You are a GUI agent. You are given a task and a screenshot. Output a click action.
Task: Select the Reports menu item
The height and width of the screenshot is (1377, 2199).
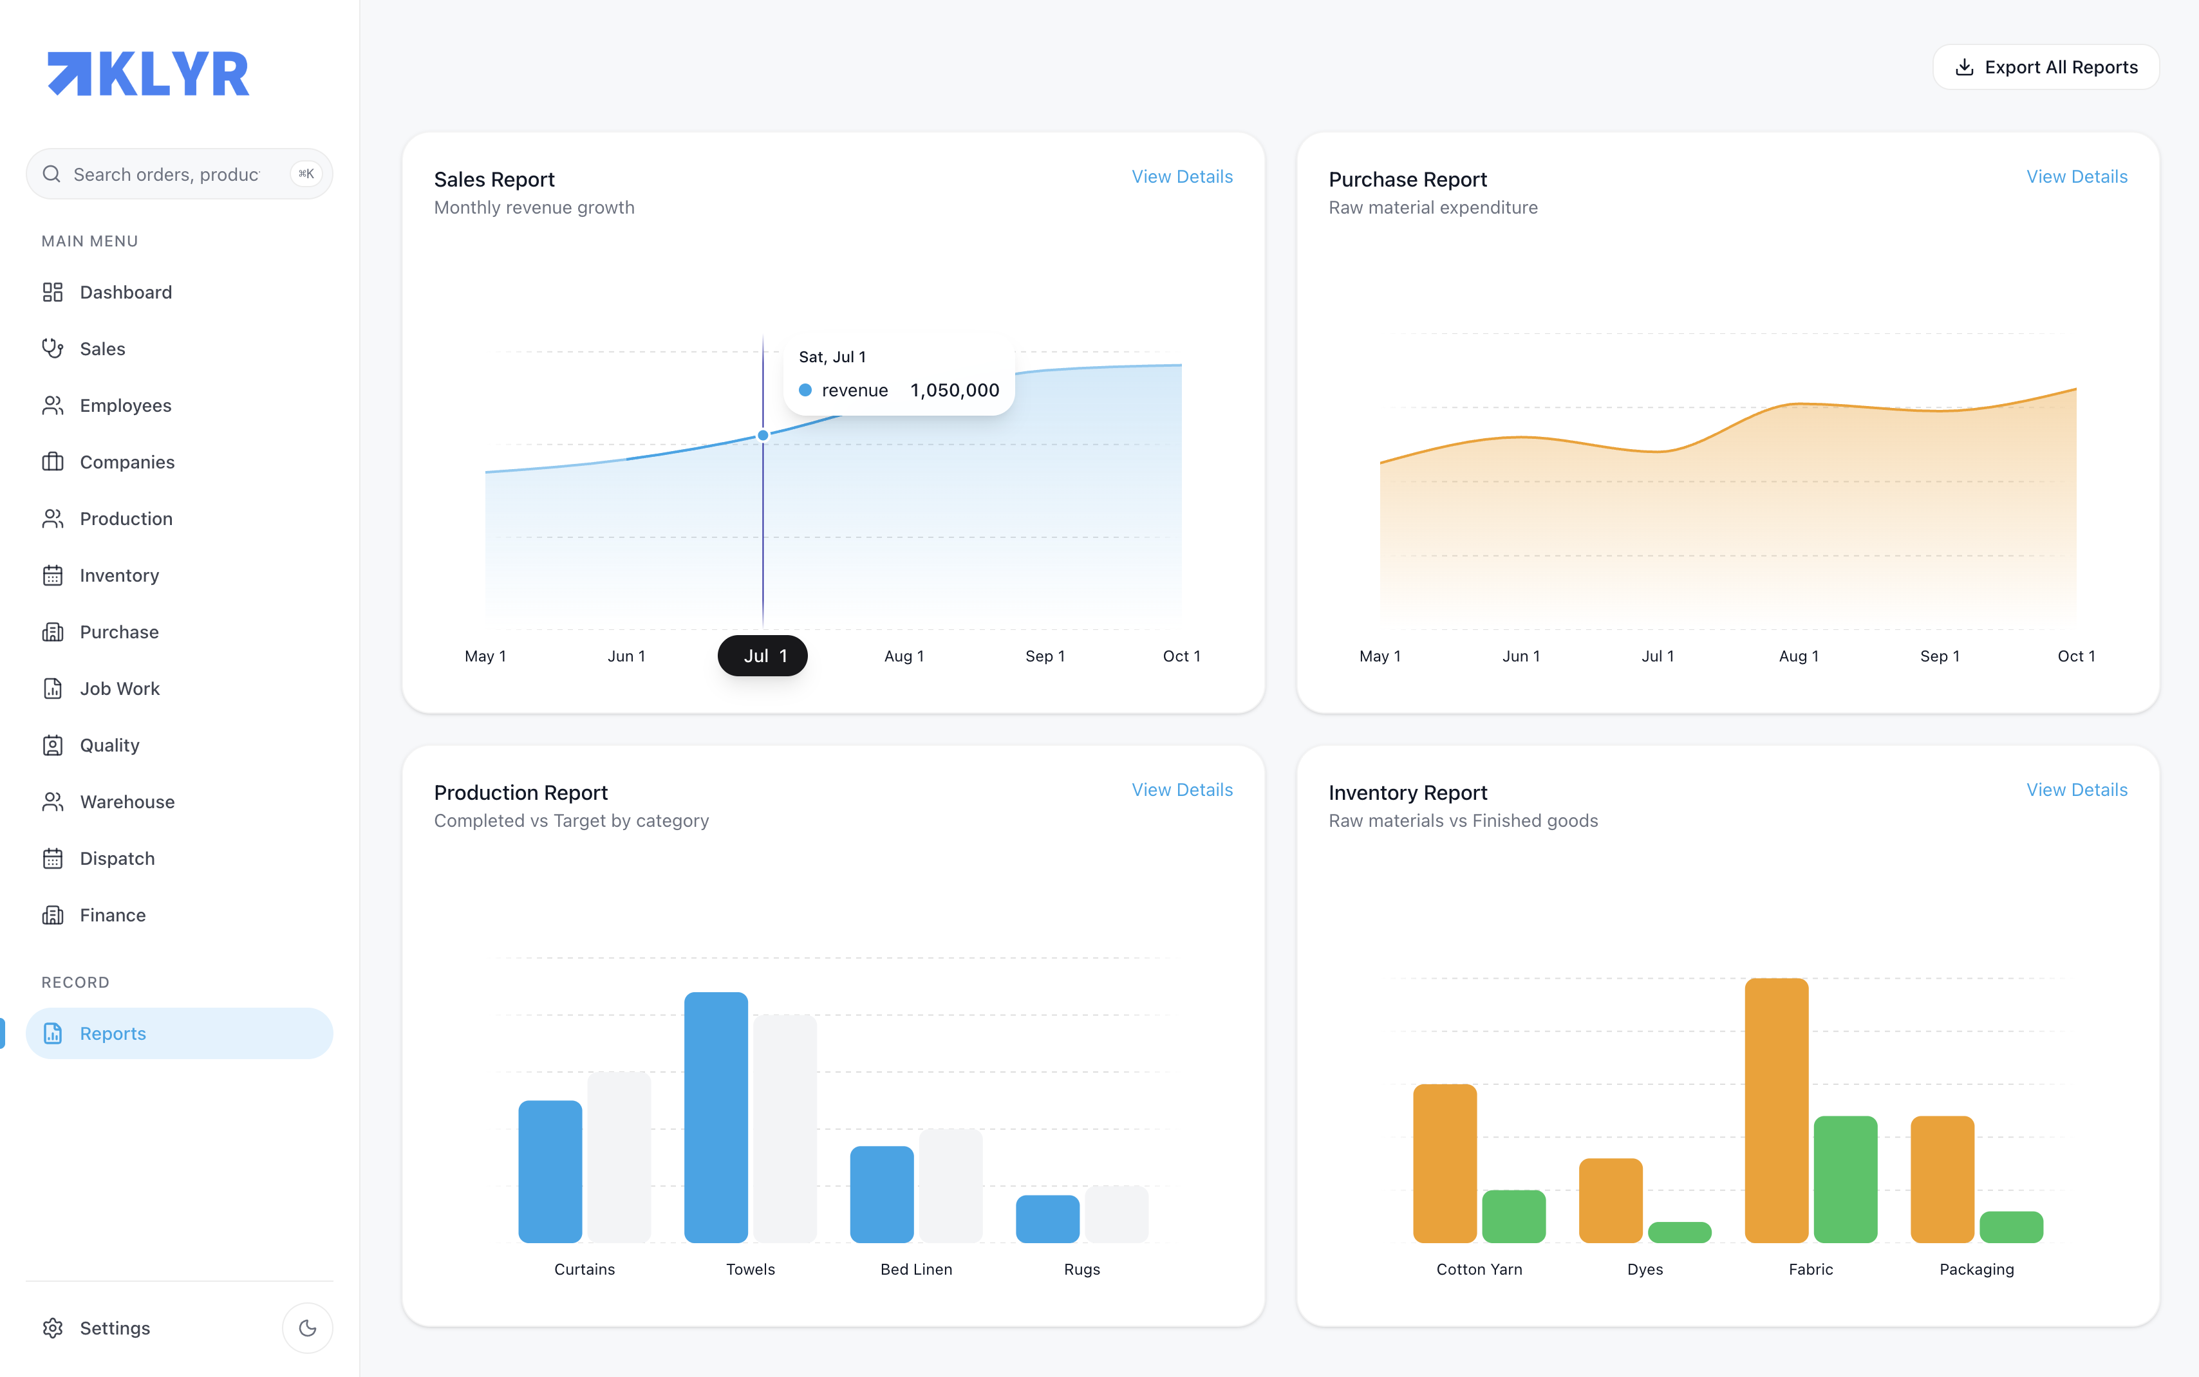[180, 1033]
